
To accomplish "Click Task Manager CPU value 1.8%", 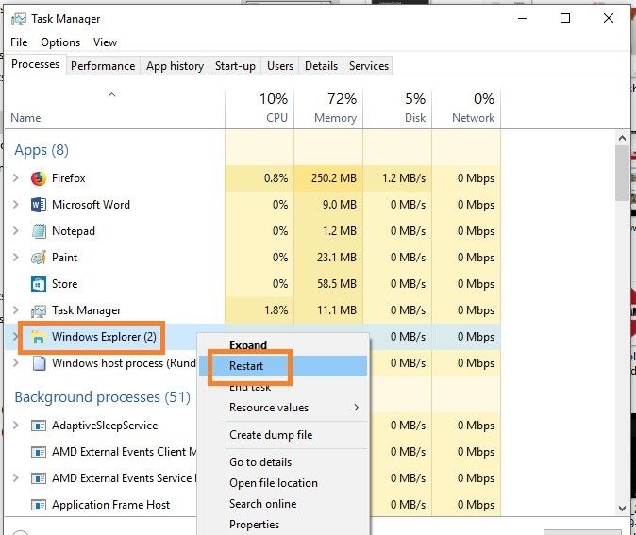I will 276,310.
